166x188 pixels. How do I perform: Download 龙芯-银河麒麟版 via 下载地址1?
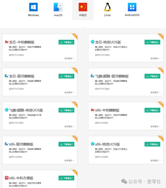(66, 76)
